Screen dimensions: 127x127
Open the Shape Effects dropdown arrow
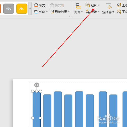69,12
